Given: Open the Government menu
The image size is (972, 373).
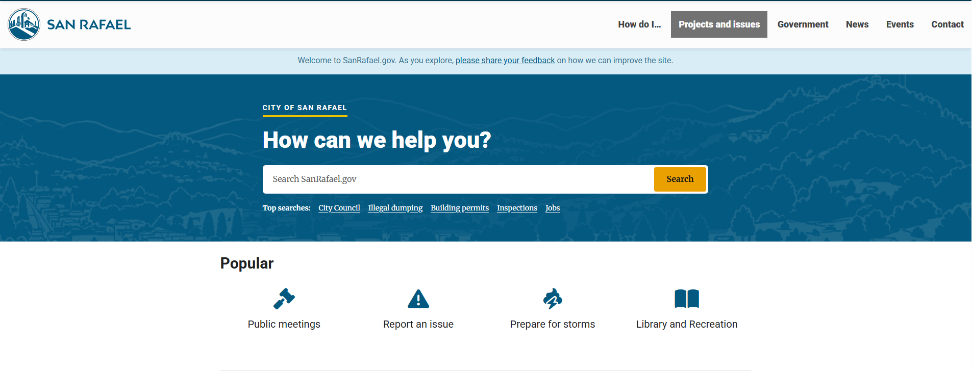Looking at the screenshot, I should tap(803, 24).
